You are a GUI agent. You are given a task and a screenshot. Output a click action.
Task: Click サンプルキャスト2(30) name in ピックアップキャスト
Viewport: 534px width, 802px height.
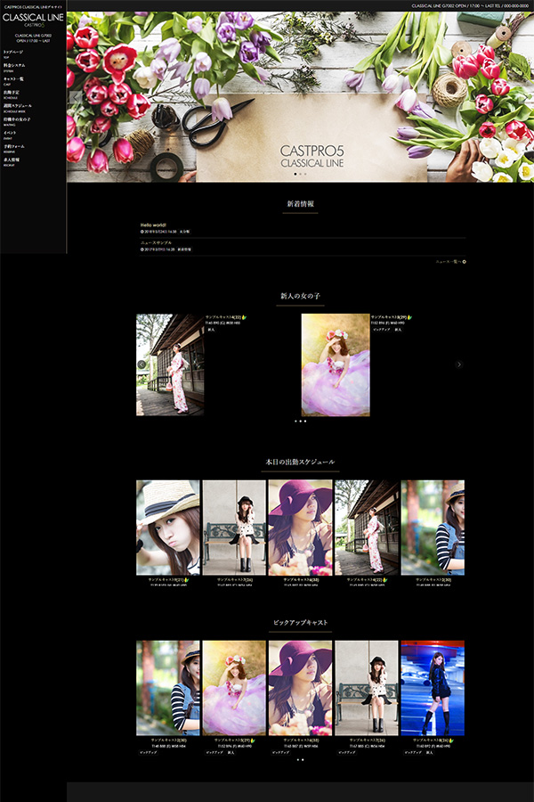coord(168,741)
